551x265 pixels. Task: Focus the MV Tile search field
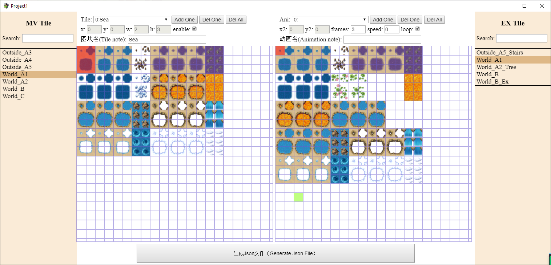pyautogui.click(x=48, y=38)
